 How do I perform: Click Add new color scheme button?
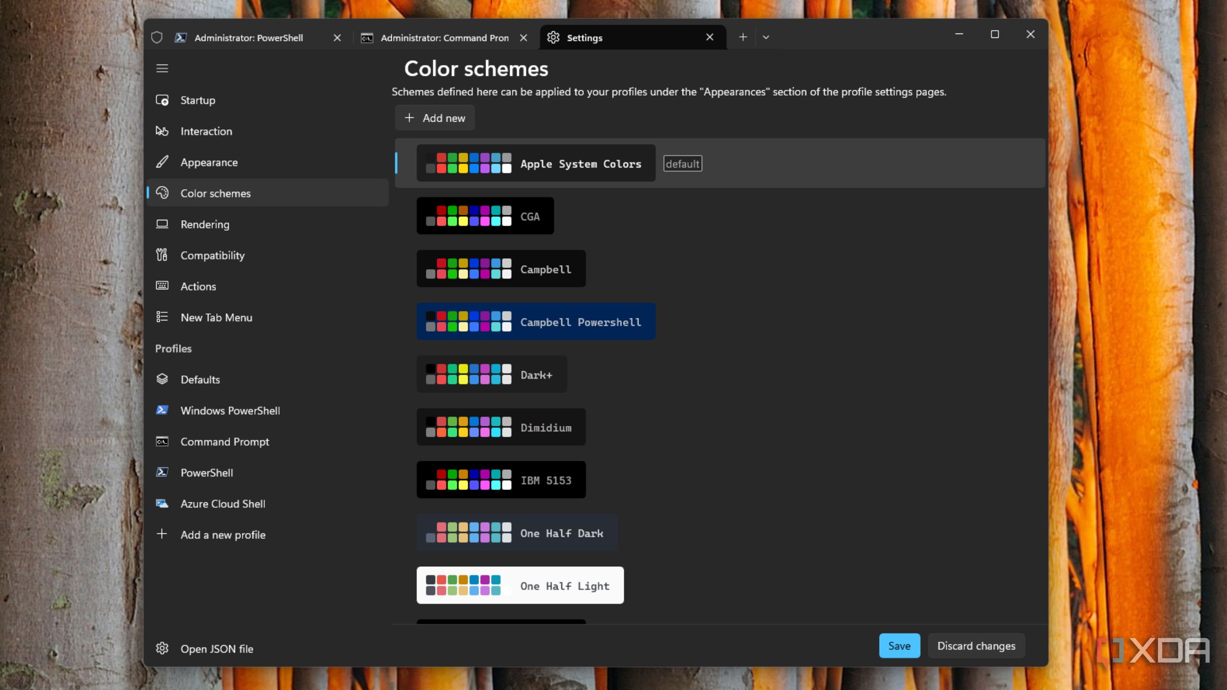pyautogui.click(x=435, y=118)
